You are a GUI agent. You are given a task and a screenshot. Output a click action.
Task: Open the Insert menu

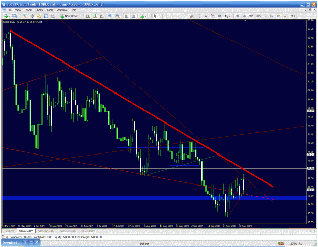coord(28,10)
